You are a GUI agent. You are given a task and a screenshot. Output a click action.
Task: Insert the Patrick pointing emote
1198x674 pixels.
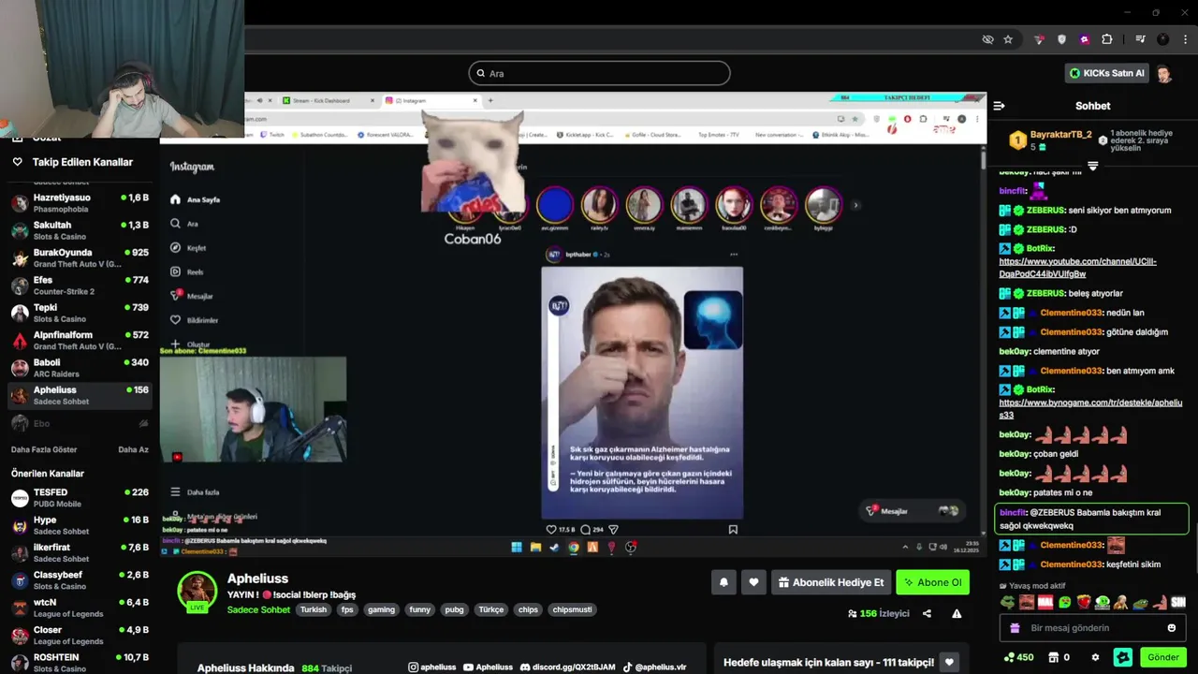(1160, 602)
